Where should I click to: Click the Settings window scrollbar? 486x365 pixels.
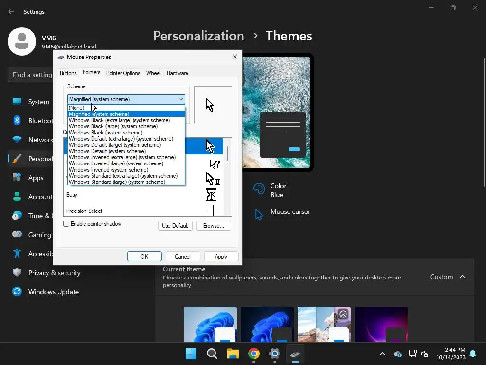pyautogui.click(x=484, y=123)
